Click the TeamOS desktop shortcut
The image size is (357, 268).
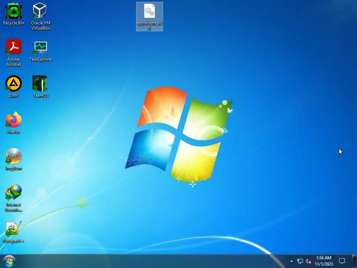click(40, 87)
